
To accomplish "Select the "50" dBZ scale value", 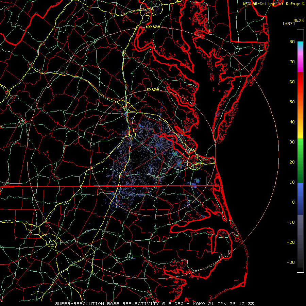I will pyautogui.click(x=292, y=102).
